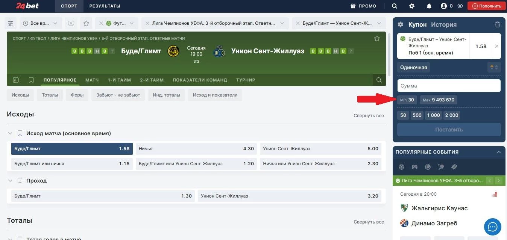Toggle balance visibility eye icon
The height and width of the screenshot is (240, 507).
[460, 6]
